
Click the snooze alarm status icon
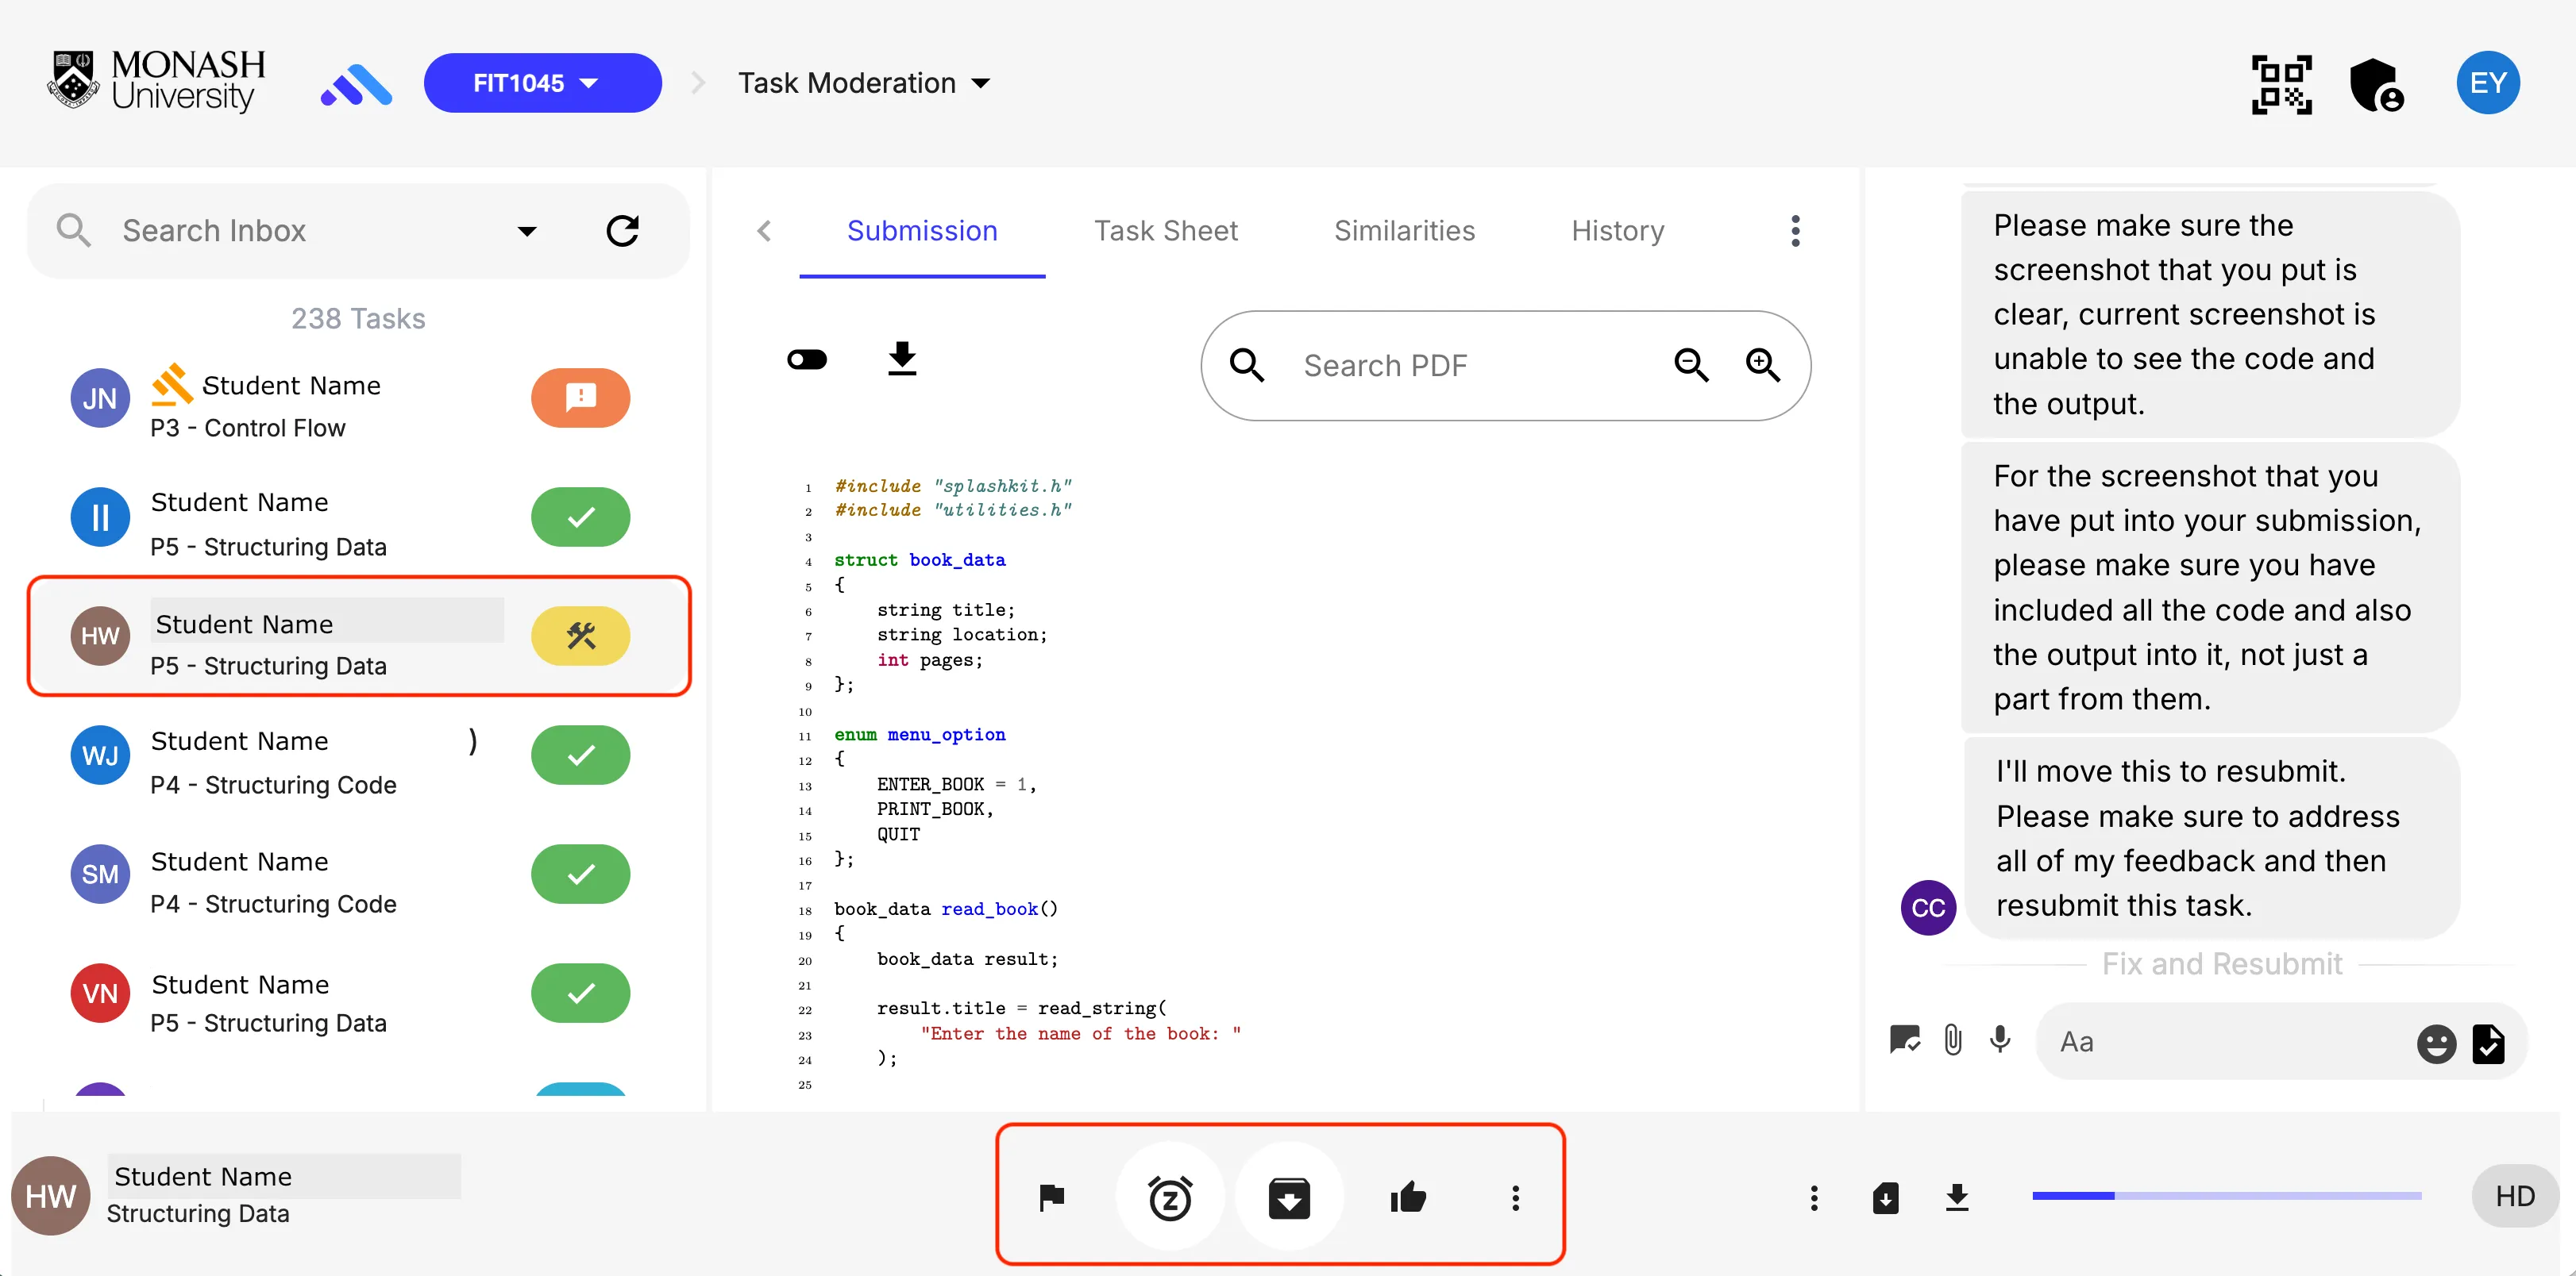click(1170, 1197)
